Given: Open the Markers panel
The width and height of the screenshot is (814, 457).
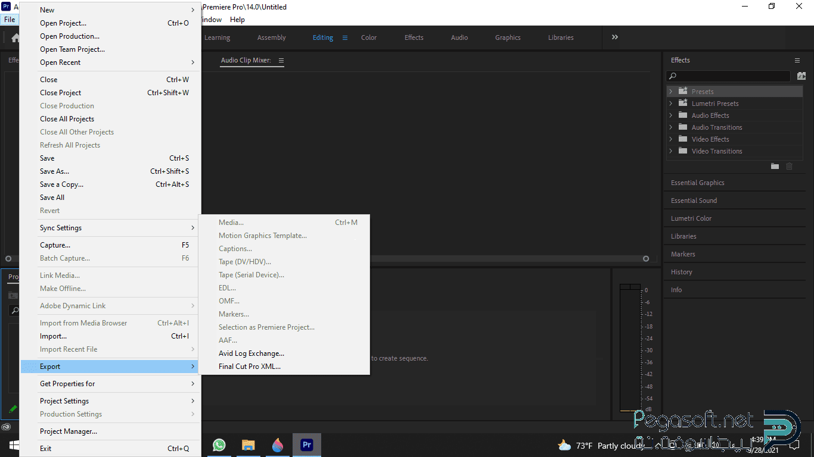Looking at the screenshot, I should click(683, 254).
